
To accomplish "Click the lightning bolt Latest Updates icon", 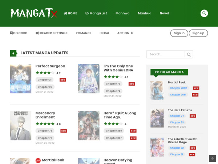I will tap(13, 53).
